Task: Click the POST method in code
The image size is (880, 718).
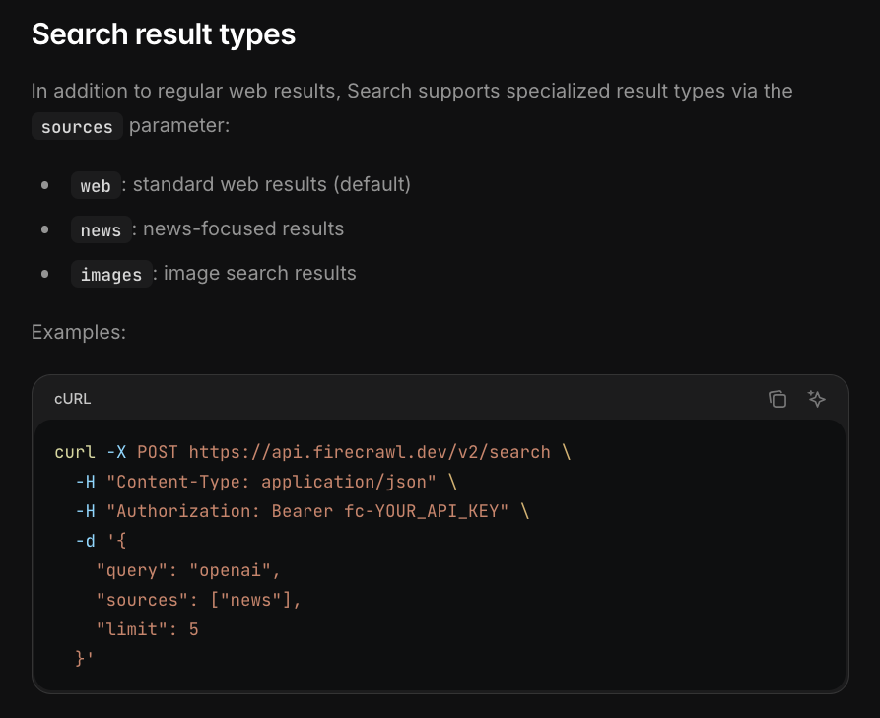Action: click(x=158, y=452)
